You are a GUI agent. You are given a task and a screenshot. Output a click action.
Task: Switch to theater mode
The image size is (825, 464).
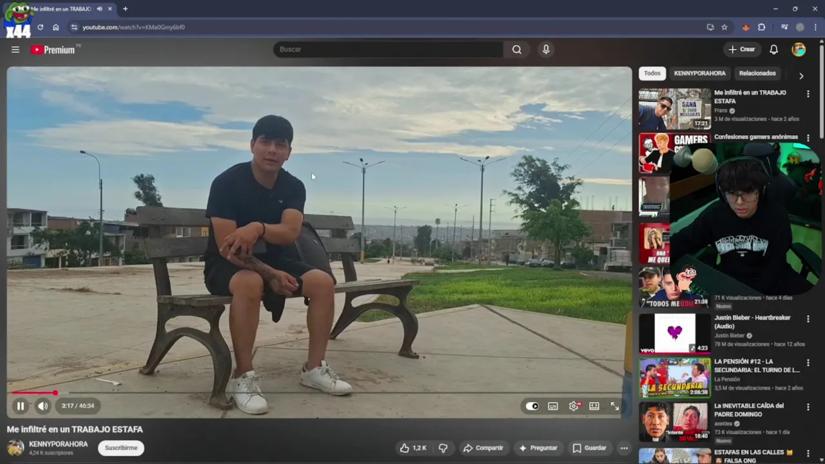point(594,406)
